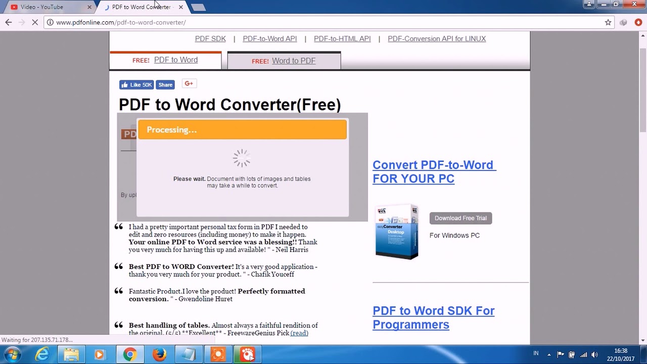The height and width of the screenshot is (364, 647).
Task: Click the Google+ share icon
Action: 189,84
